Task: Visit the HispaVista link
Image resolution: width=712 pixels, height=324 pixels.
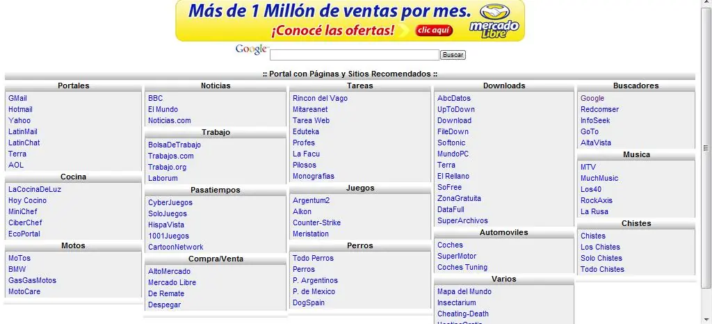Action: (166, 225)
